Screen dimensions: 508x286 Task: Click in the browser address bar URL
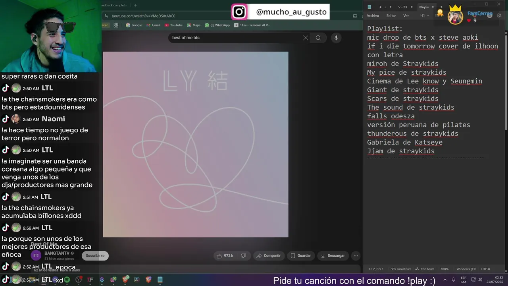144,16
